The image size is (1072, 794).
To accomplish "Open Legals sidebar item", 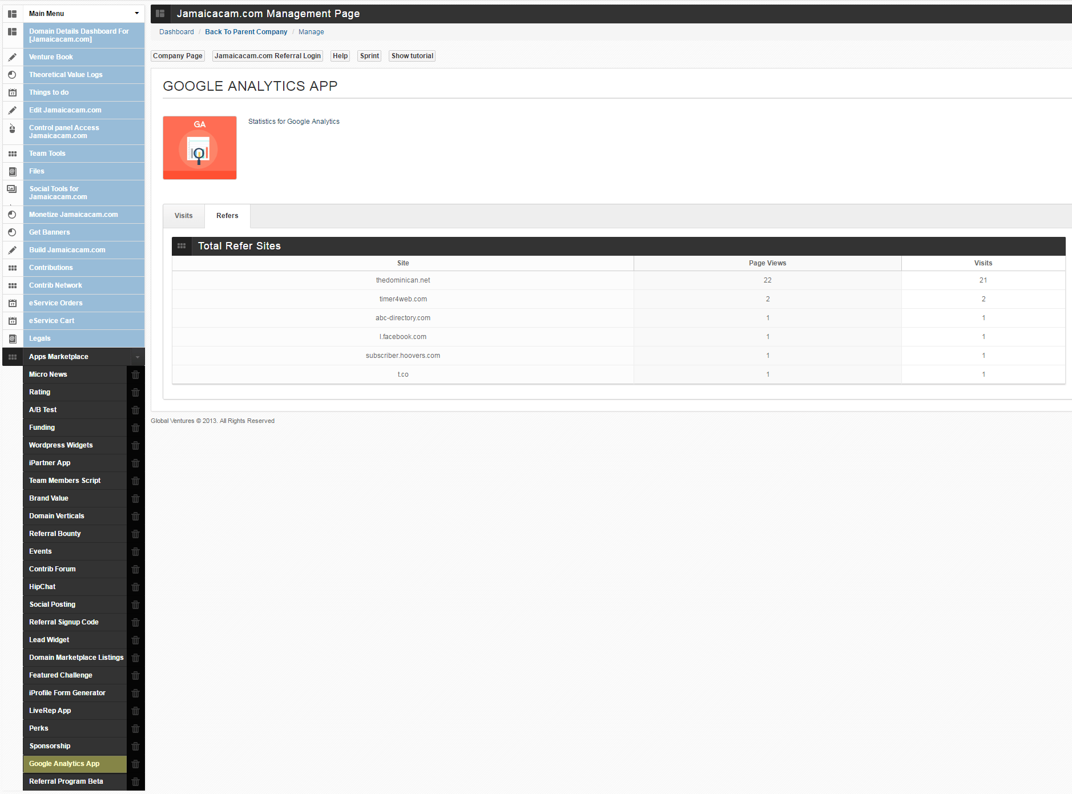I will click(x=83, y=338).
